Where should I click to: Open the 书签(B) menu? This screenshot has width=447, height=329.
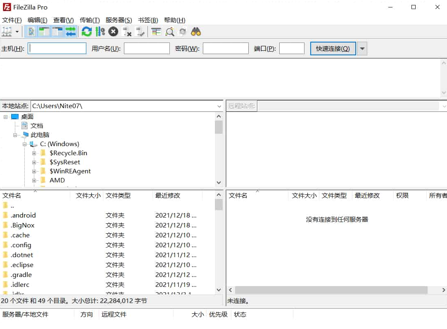coord(148,20)
